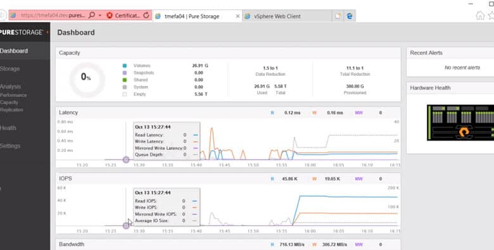Open Dashboard in the sidebar

point(14,51)
